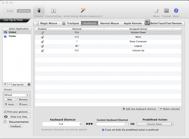189x139 pixels.
Task: Click the BetterTouchTool Remote wifi icon
Action: pyautogui.click(x=147, y=23)
